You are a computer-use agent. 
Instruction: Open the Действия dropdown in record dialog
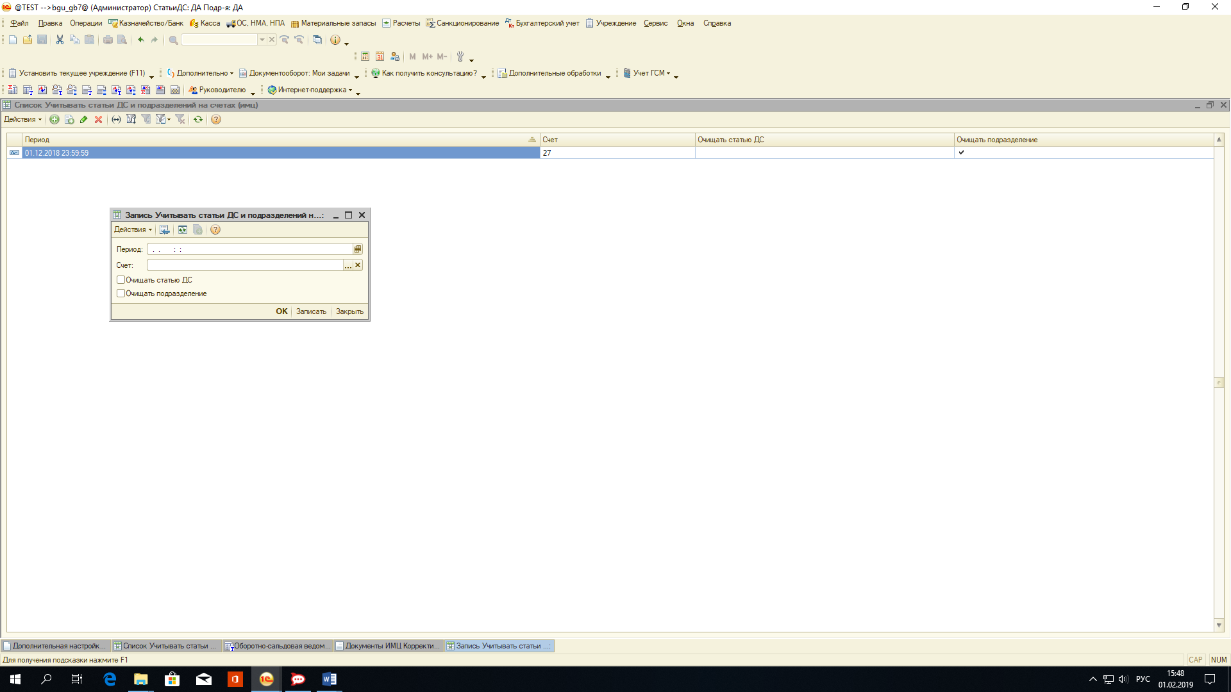tap(133, 230)
